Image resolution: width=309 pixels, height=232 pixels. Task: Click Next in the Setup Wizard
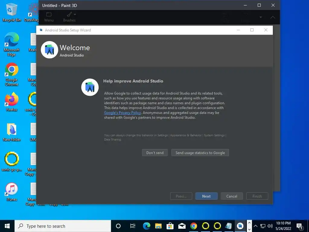(206, 196)
